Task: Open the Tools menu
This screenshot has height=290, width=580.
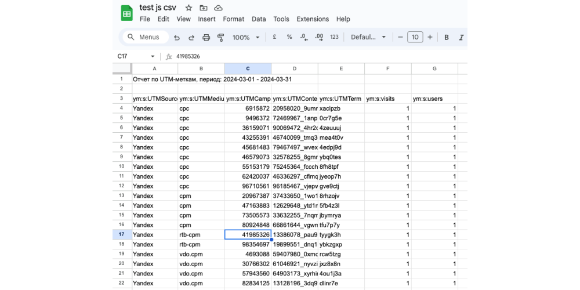Action: pyautogui.click(x=281, y=19)
